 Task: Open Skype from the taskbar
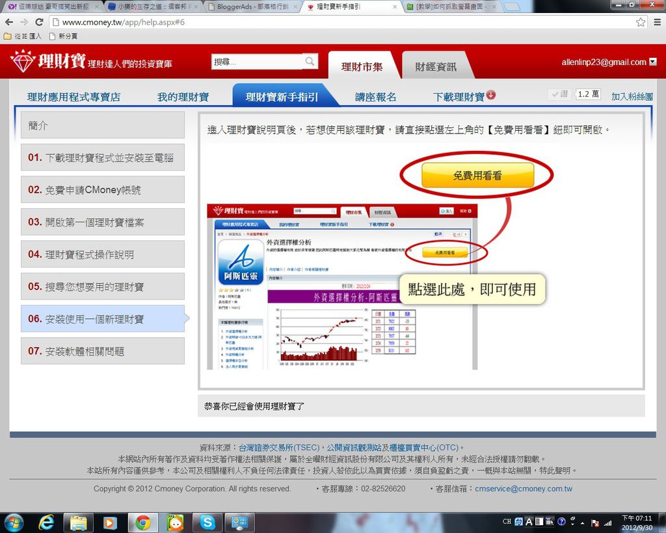207,523
